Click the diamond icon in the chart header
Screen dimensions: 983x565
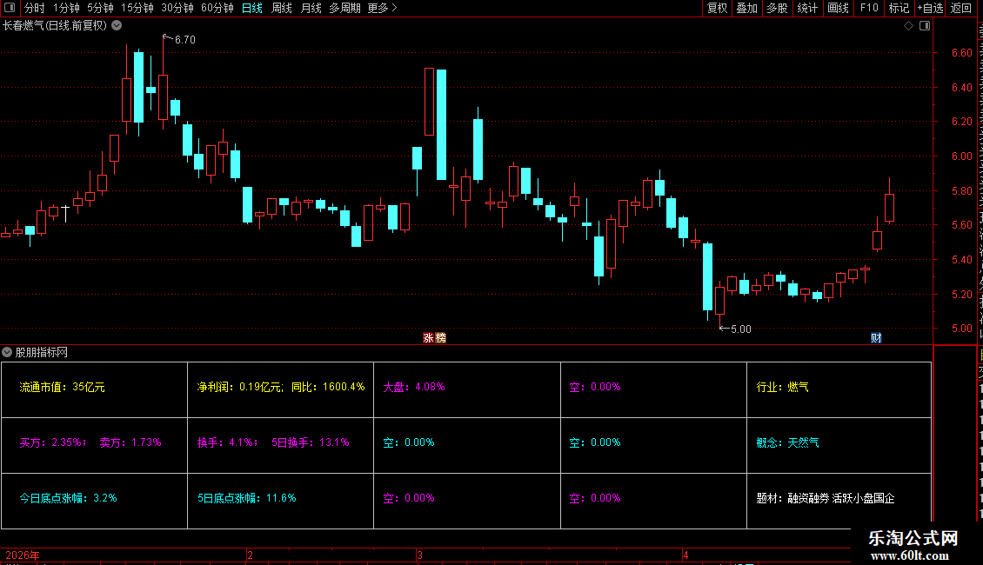click(908, 26)
